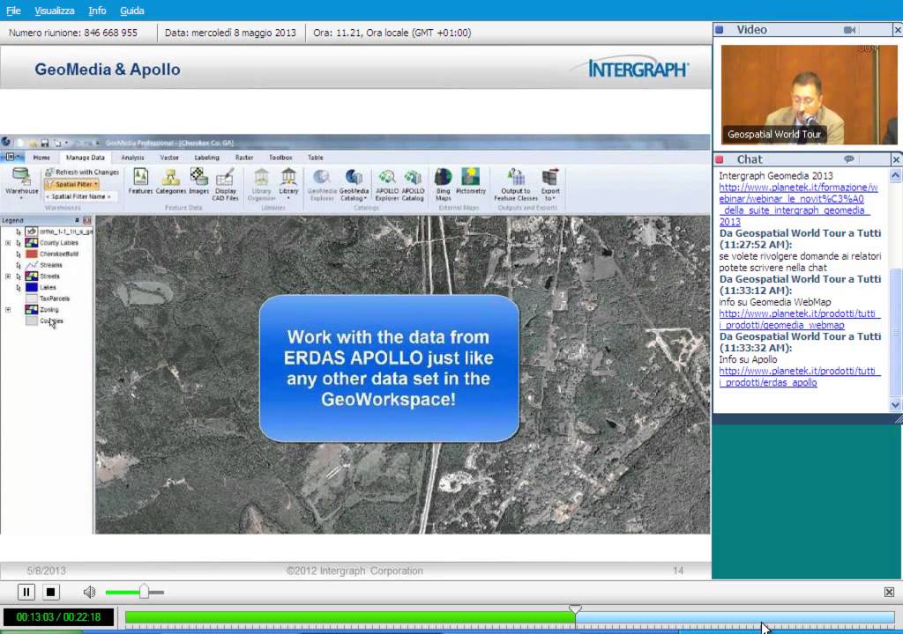Pin the Legend panel
Viewport: 903px width, 634px height.
coord(77,220)
